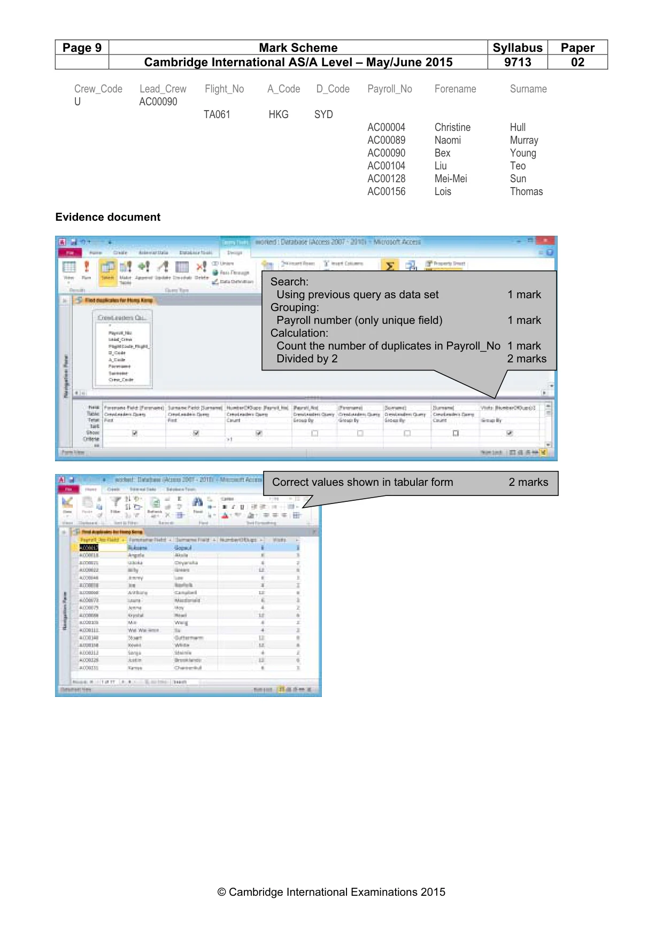Select the Wai Wai Ann row in datasheet
The width and height of the screenshot is (663, 938).
(x=186, y=630)
